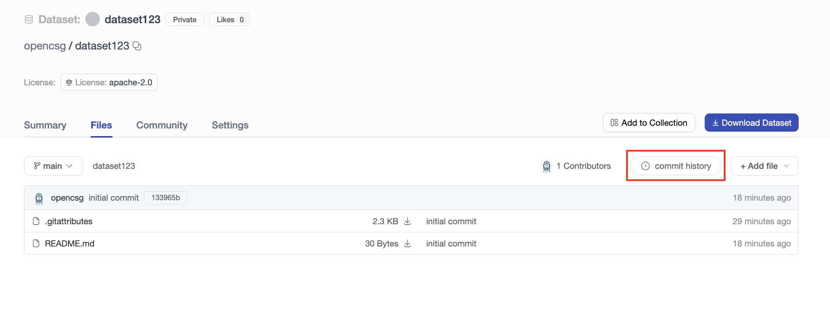This screenshot has width=830, height=315.
Task: Open the .gitattributes file
Action: (69, 221)
